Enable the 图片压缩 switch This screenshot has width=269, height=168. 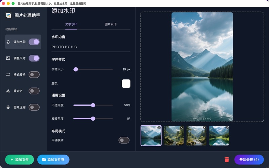click(34, 107)
